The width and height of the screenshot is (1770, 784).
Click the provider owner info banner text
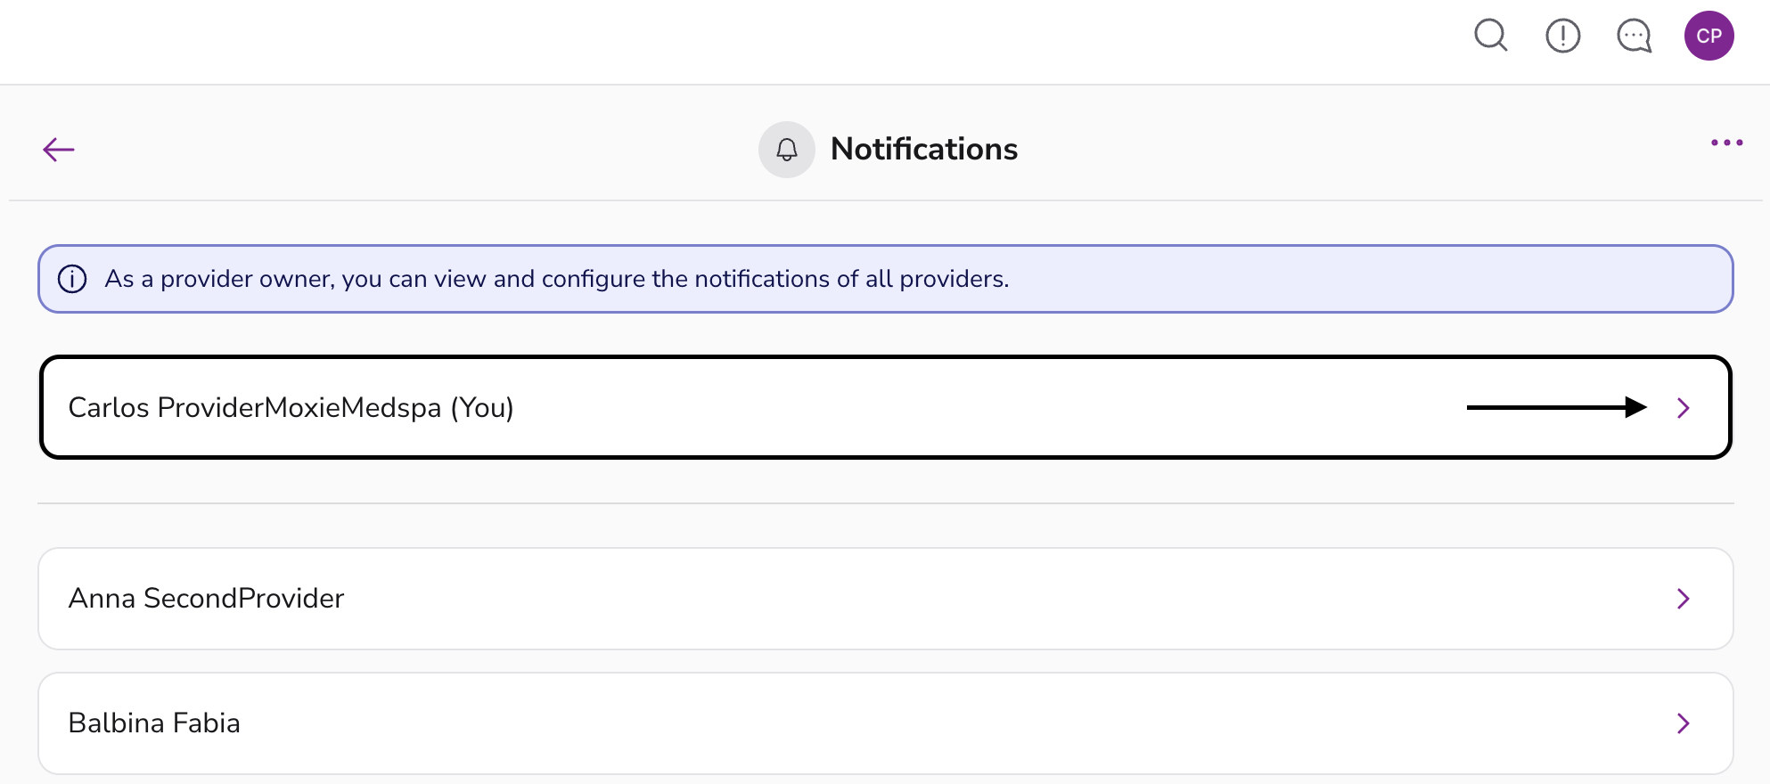point(556,279)
